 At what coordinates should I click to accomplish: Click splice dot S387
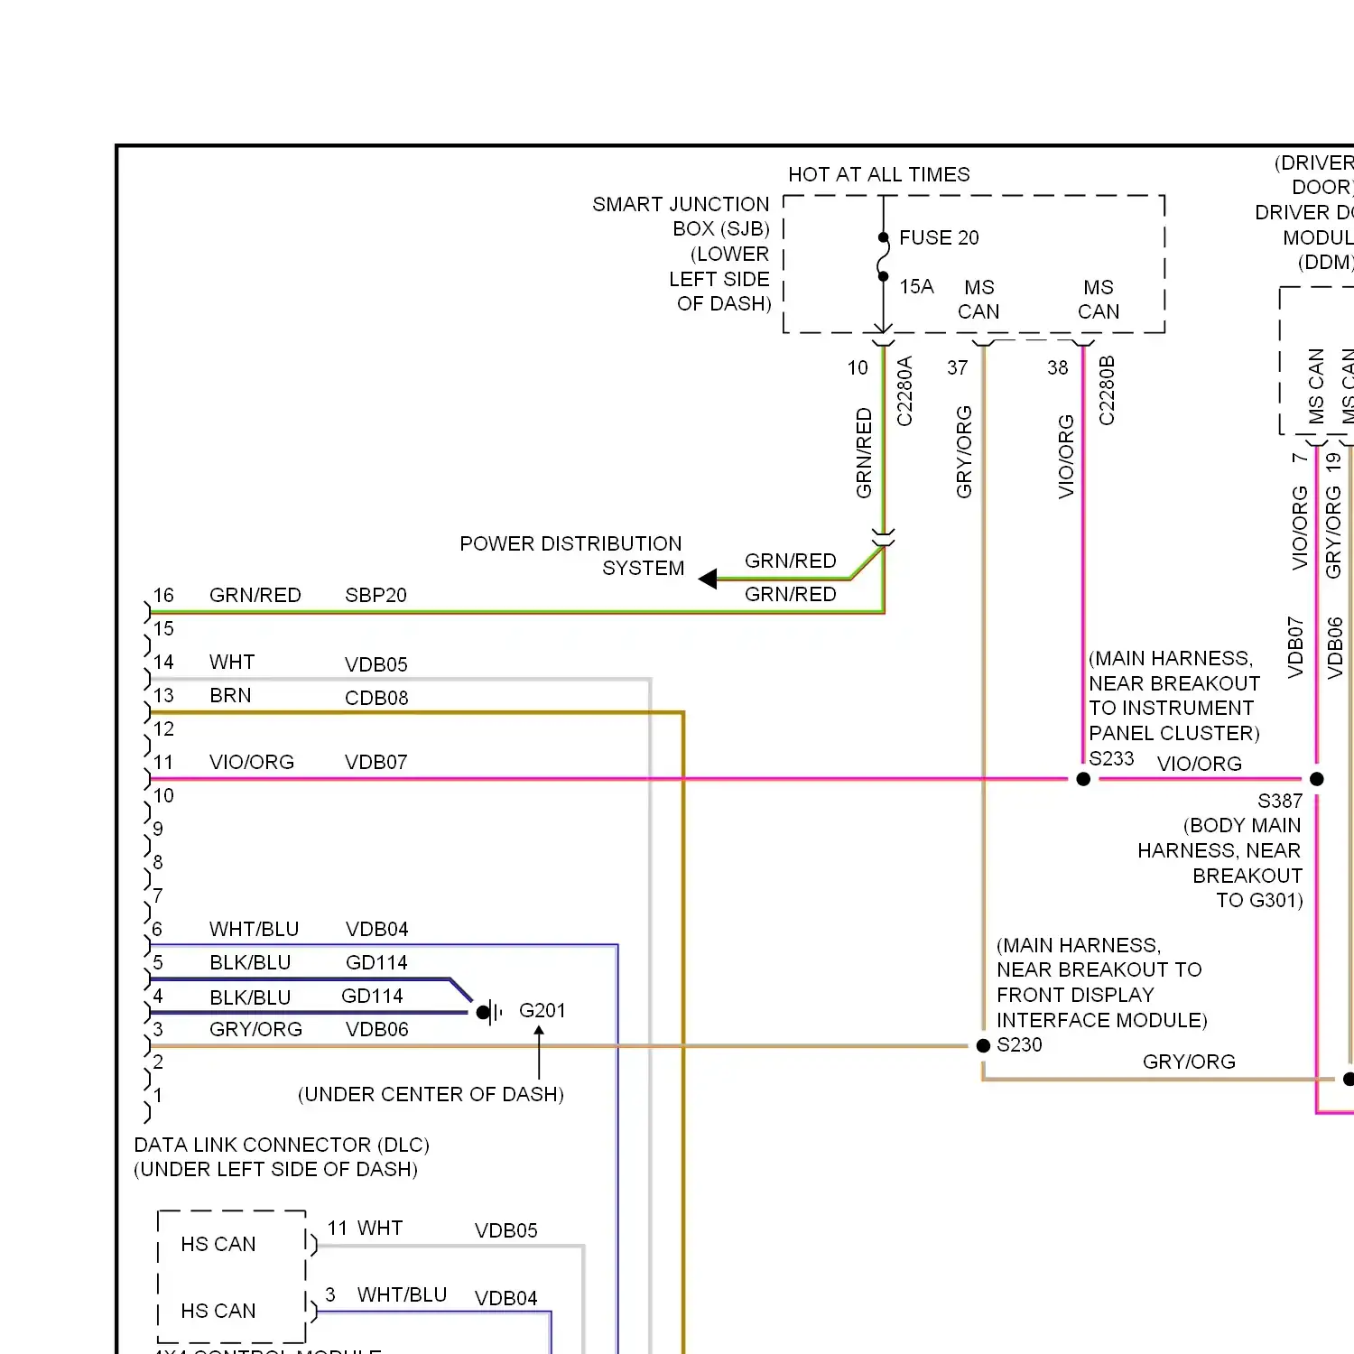click(1317, 779)
